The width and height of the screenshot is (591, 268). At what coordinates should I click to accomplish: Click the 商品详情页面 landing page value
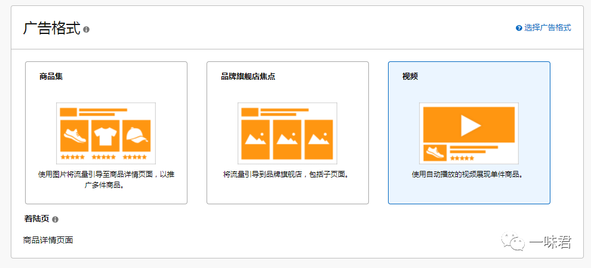point(48,240)
